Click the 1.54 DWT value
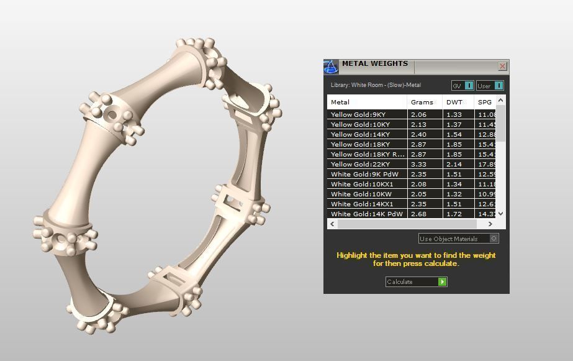The image size is (573, 361). point(454,134)
